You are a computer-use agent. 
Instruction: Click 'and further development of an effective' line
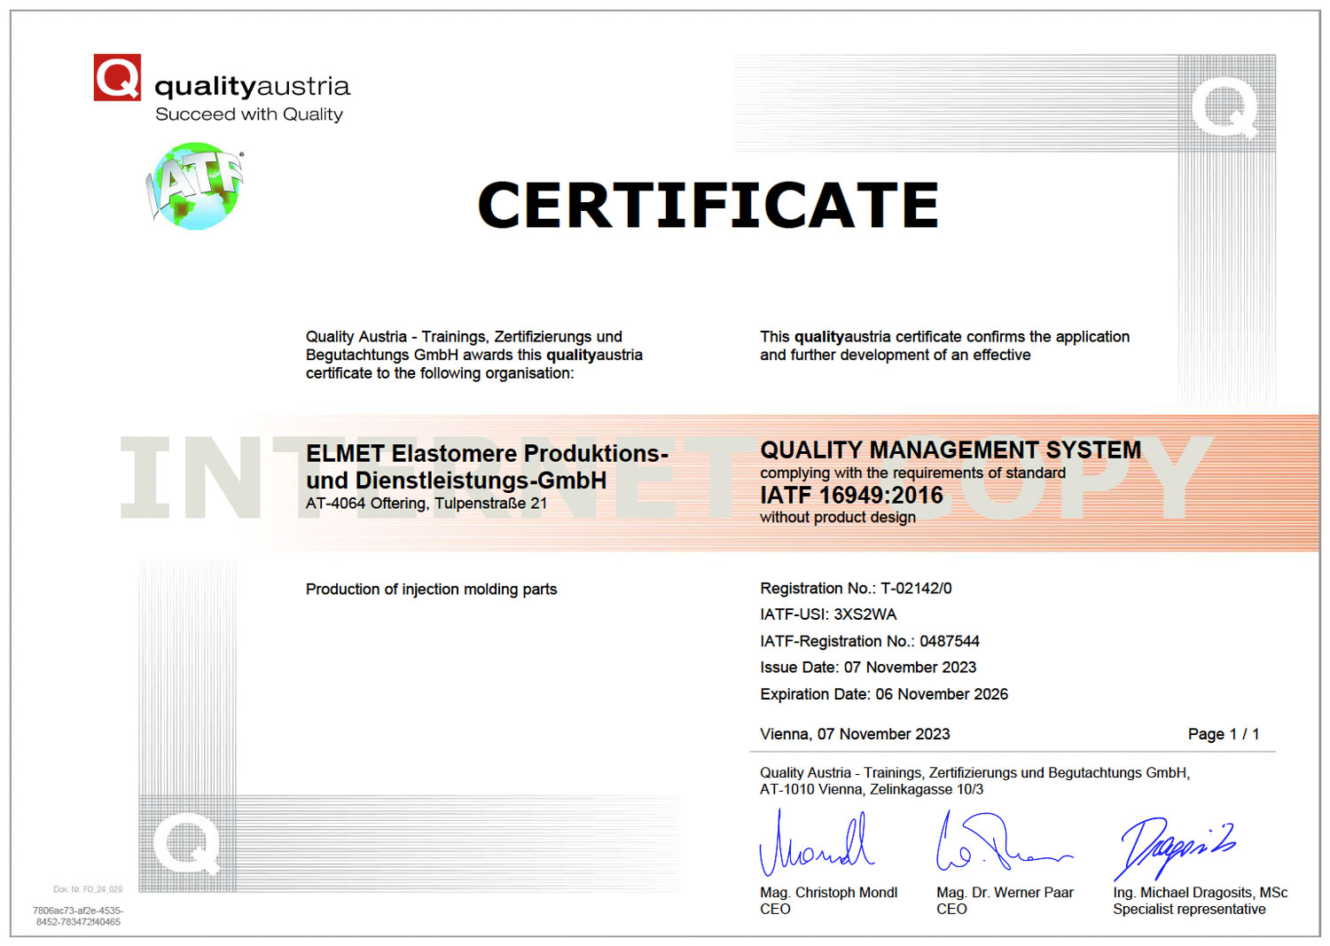[895, 355]
